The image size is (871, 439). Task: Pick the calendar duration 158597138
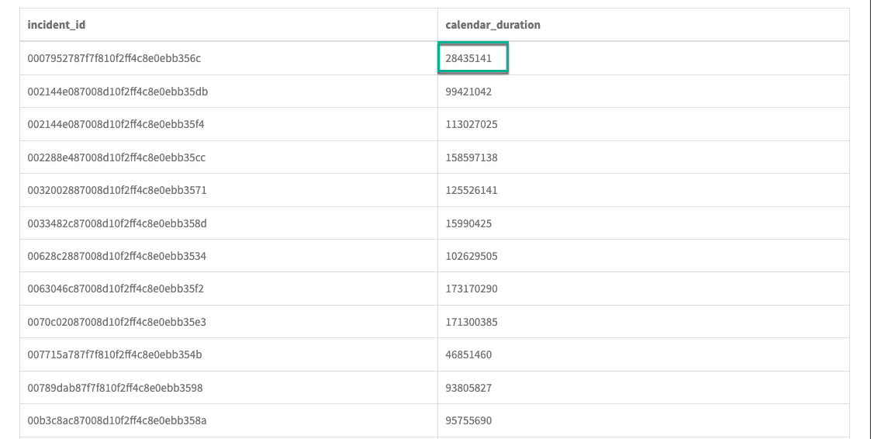[472, 157]
